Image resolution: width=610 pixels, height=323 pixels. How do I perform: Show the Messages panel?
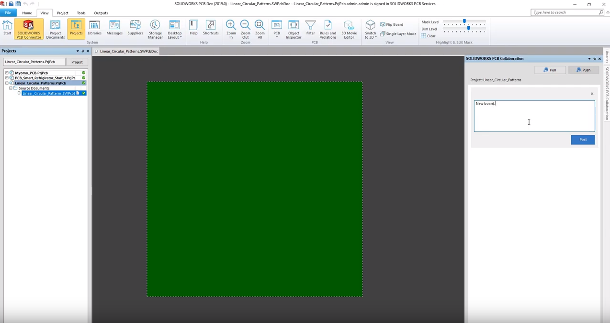coord(114,28)
